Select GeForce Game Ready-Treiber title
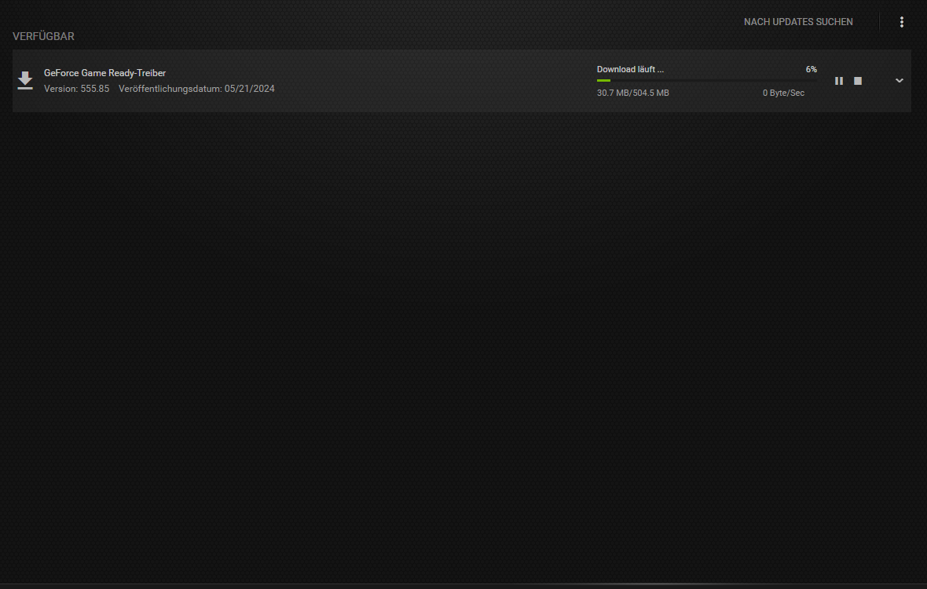 point(104,73)
